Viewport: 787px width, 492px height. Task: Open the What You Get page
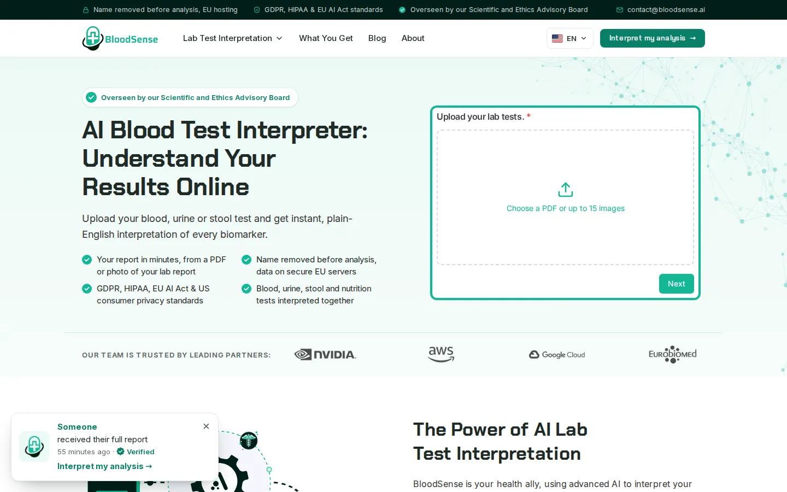click(326, 38)
